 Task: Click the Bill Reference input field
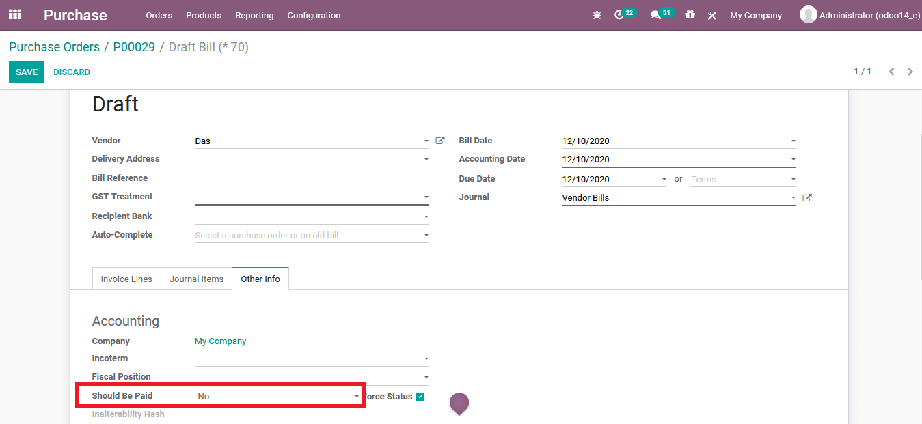pyautogui.click(x=312, y=178)
